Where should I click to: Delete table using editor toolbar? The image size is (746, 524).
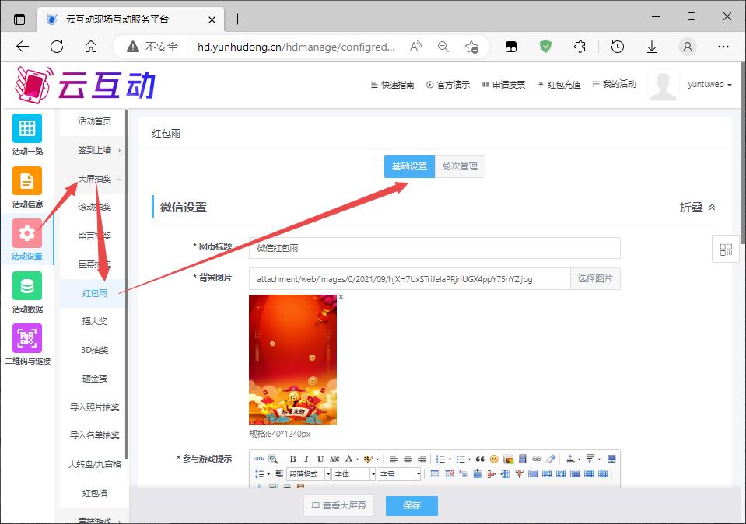[449, 473]
